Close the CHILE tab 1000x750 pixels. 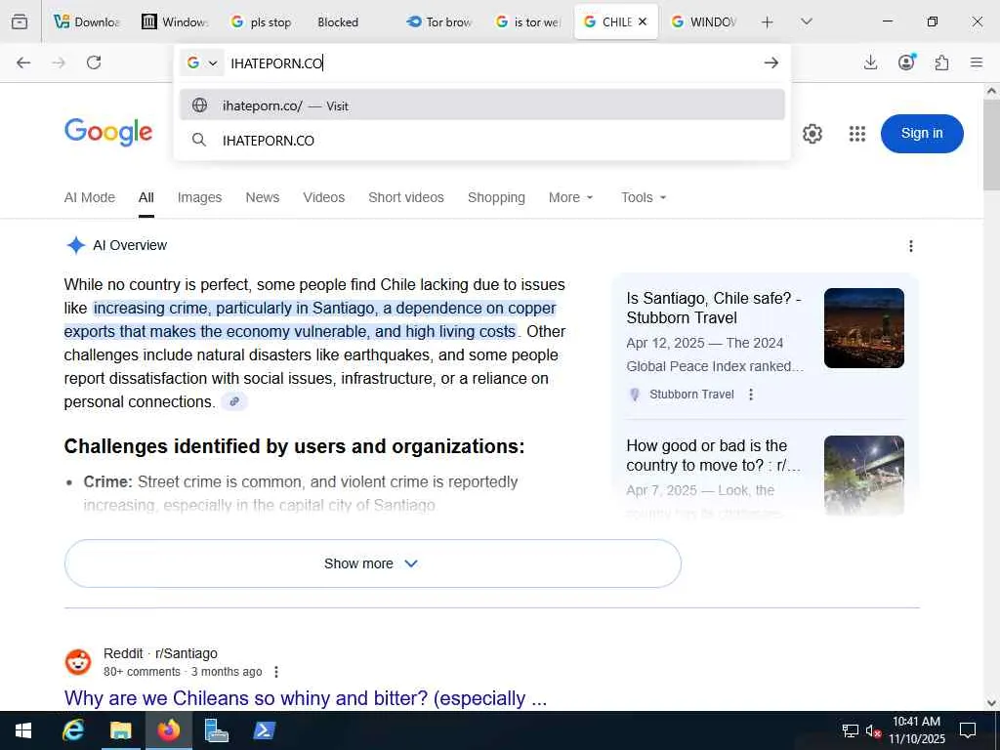pos(643,21)
